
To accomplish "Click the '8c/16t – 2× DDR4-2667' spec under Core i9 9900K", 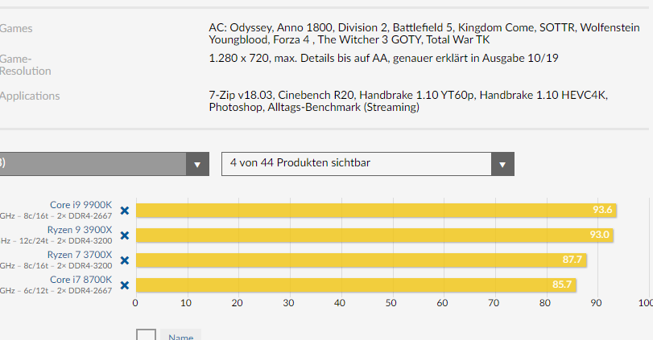I will (x=68, y=215).
